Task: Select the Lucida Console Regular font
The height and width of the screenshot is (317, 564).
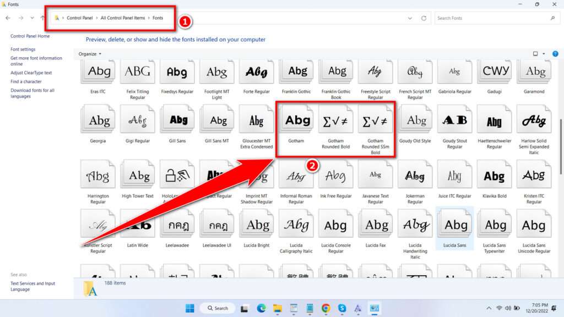Action: [335, 232]
